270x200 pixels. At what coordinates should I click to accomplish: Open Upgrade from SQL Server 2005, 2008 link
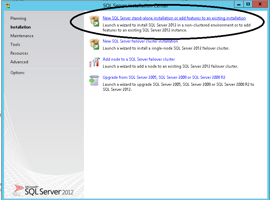pos(164,77)
